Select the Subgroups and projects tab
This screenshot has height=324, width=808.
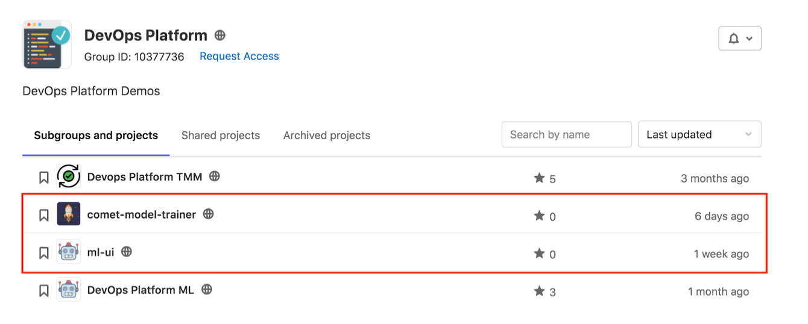click(96, 136)
